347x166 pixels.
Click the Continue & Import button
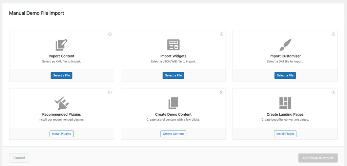[318, 158]
